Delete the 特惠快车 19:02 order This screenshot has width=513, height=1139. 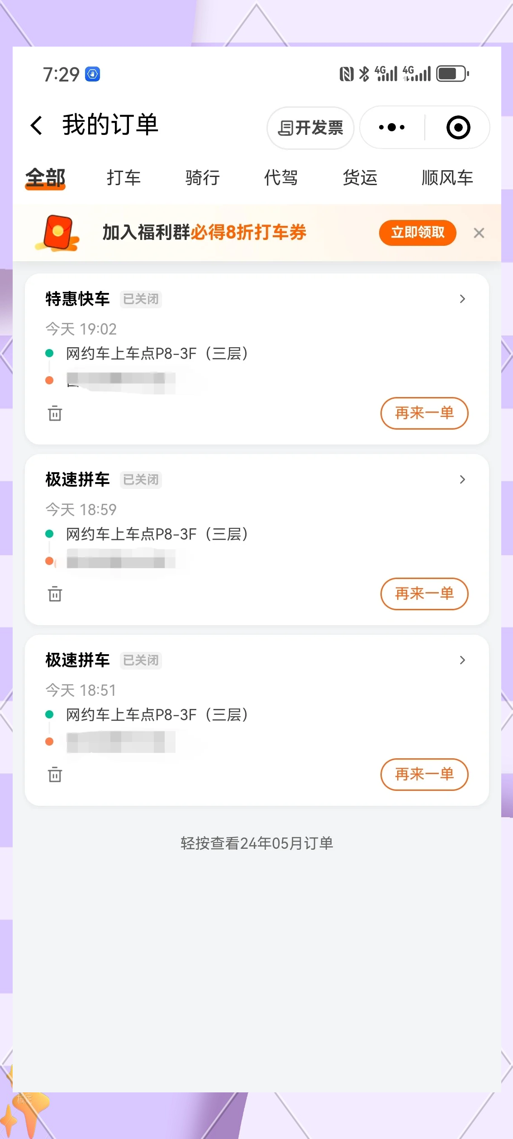click(55, 413)
